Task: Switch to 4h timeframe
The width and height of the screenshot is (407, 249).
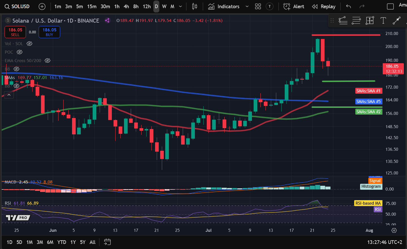Action: pos(126,6)
